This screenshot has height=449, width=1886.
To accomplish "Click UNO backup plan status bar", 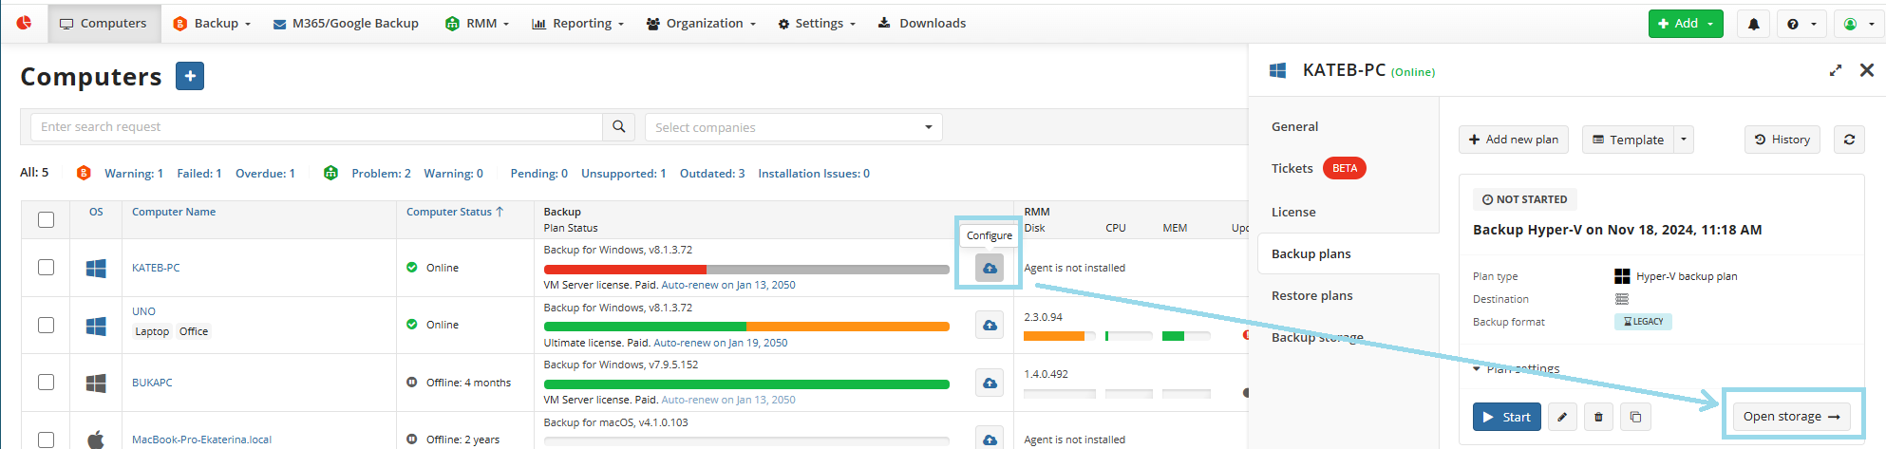I will click(x=746, y=327).
